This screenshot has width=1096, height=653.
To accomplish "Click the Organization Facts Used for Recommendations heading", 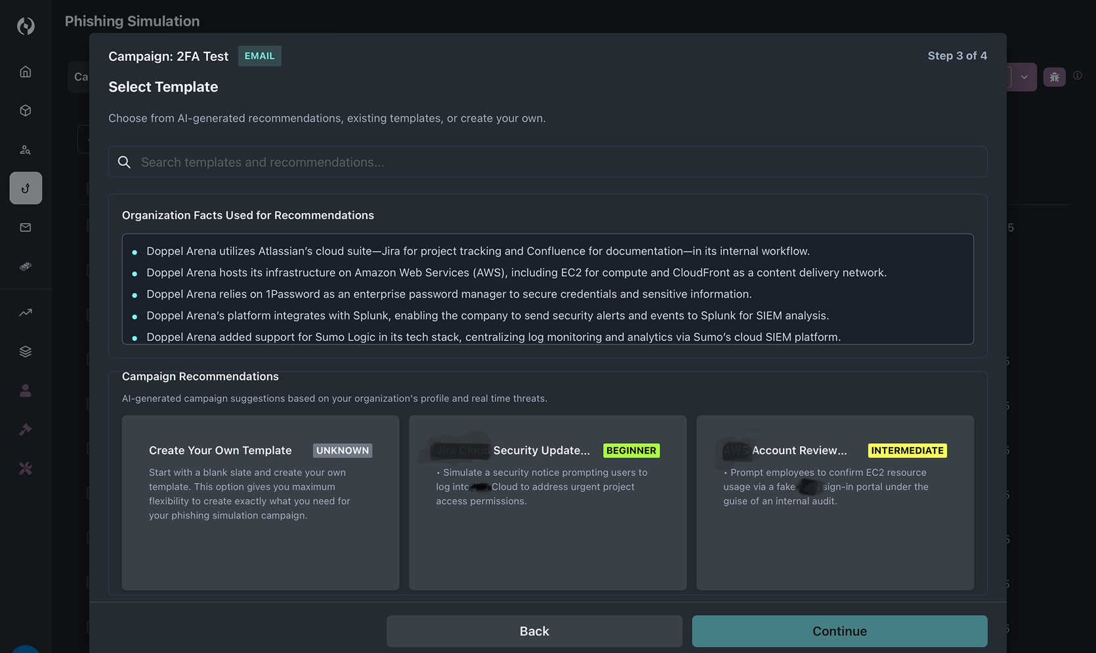I will click(x=248, y=215).
